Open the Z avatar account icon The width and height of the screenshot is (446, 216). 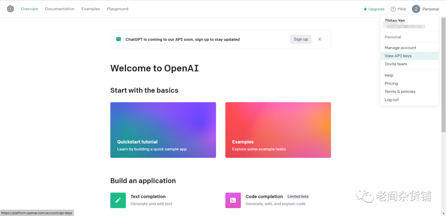pyautogui.click(x=416, y=9)
